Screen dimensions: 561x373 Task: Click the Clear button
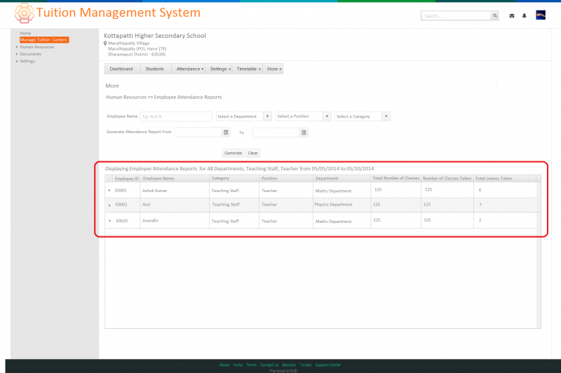pos(253,153)
